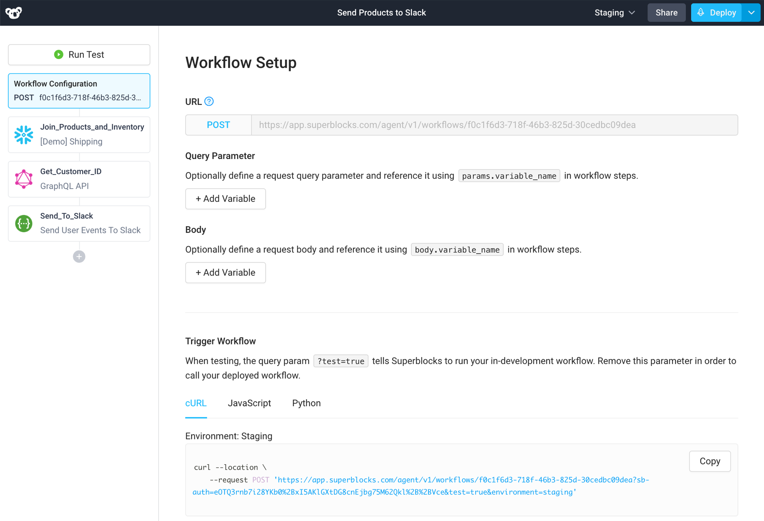Screen dimensions: 764x521
Task: Click the Superblocks koala logo
Action: [x=13, y=12]
